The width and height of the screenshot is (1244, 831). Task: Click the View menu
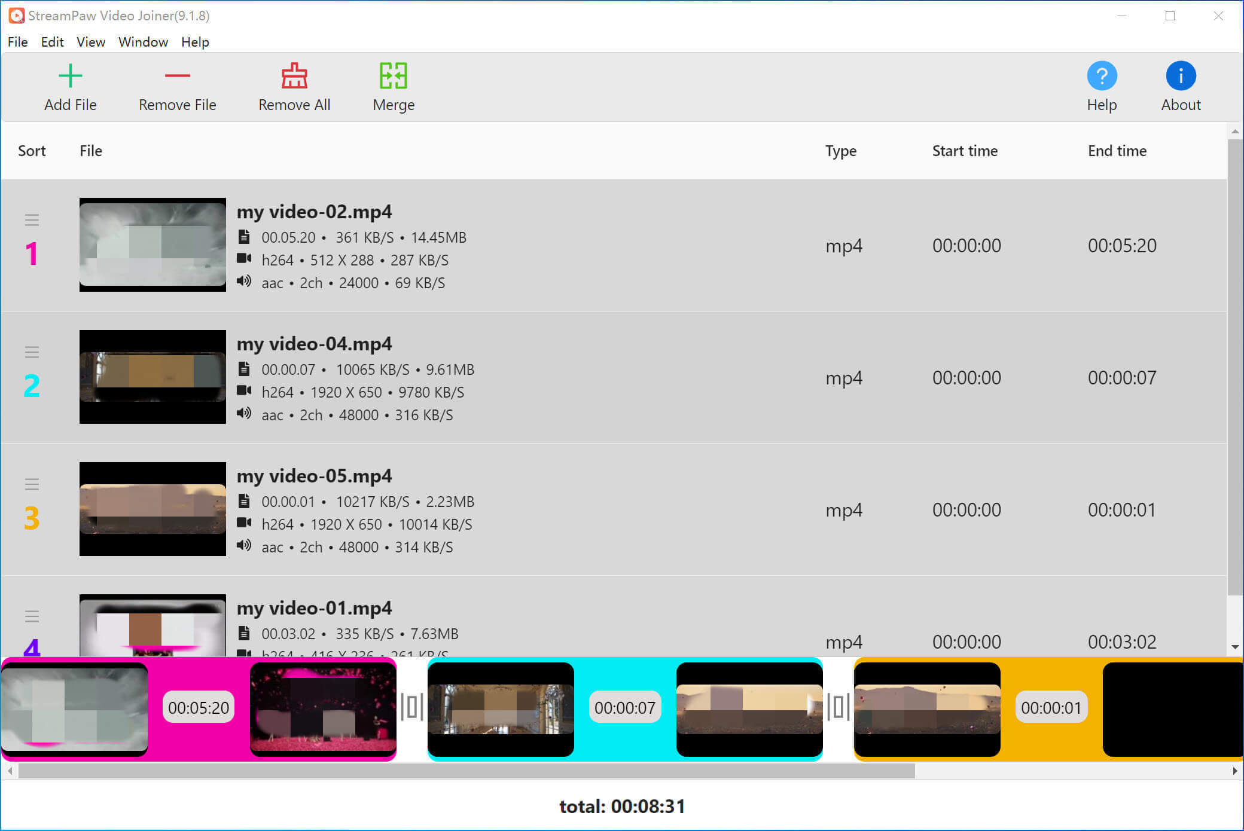(x=90, y=42)
